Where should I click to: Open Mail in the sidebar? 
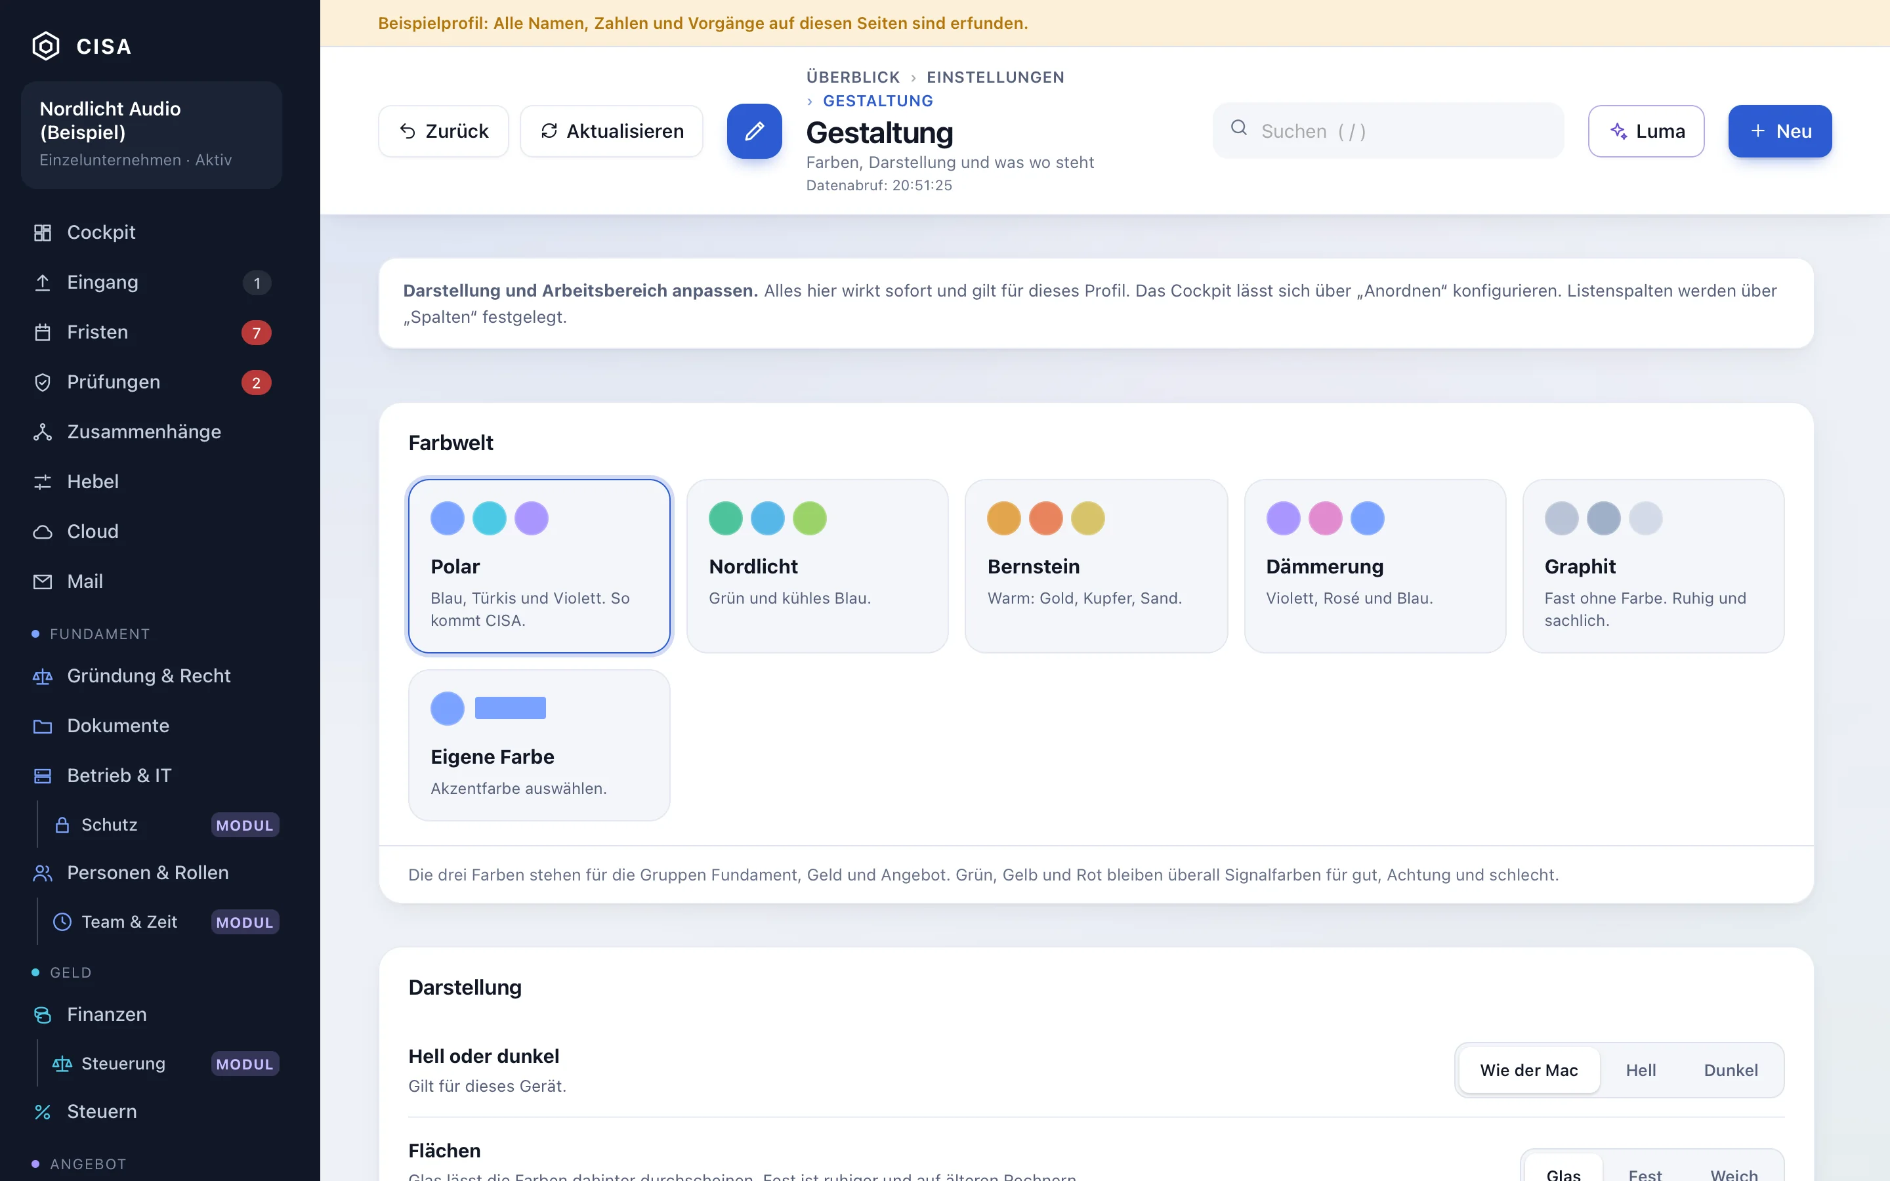[x=152, y=582]
